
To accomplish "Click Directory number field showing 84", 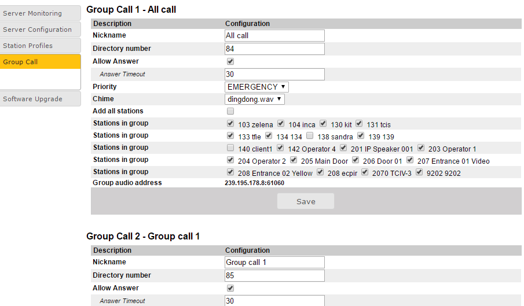I will tap(274, 49).
